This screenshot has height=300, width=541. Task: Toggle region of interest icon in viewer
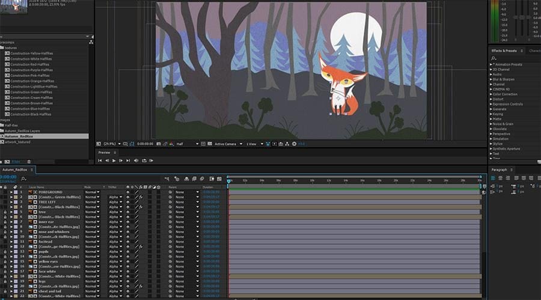point(203,144)
